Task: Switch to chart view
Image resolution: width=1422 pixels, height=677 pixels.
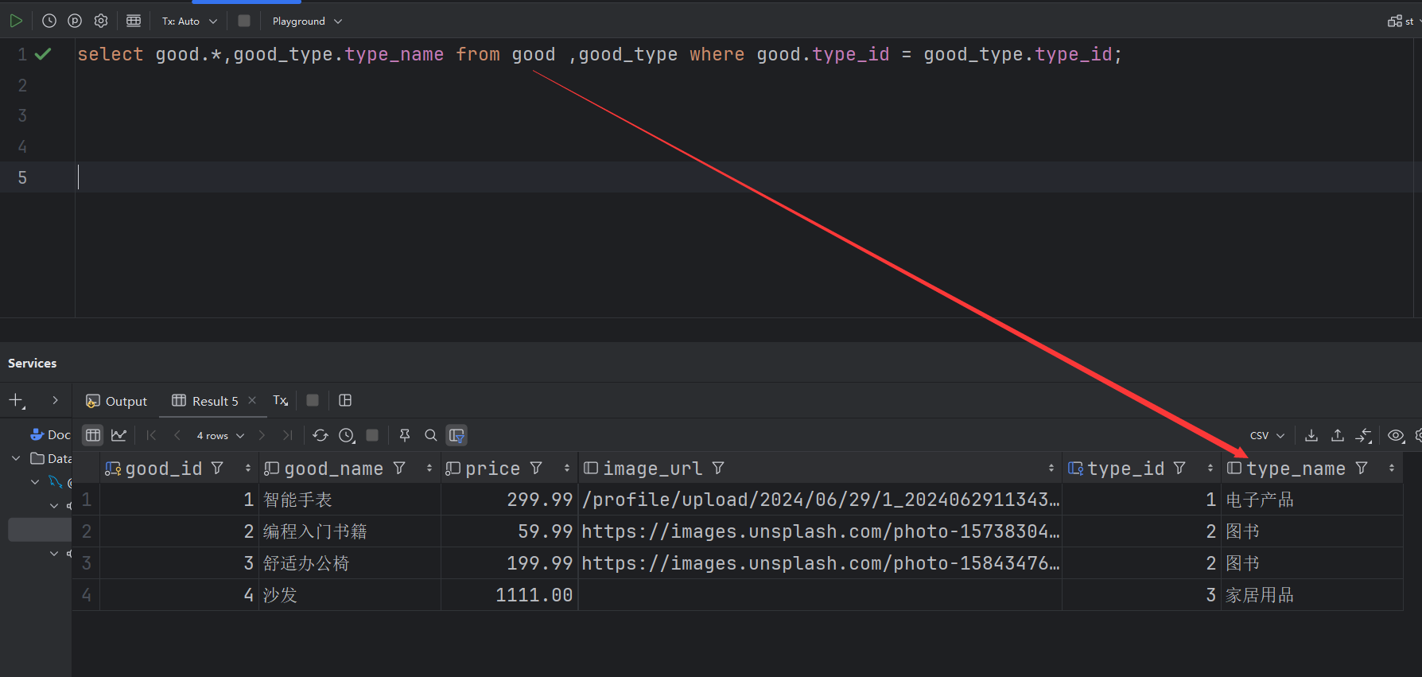Action: tap(119, 435)
